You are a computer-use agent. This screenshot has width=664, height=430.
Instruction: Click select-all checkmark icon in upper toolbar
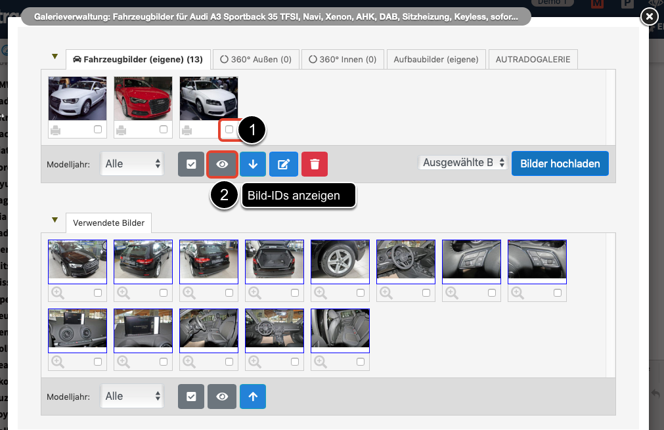(x=191, y=164)
